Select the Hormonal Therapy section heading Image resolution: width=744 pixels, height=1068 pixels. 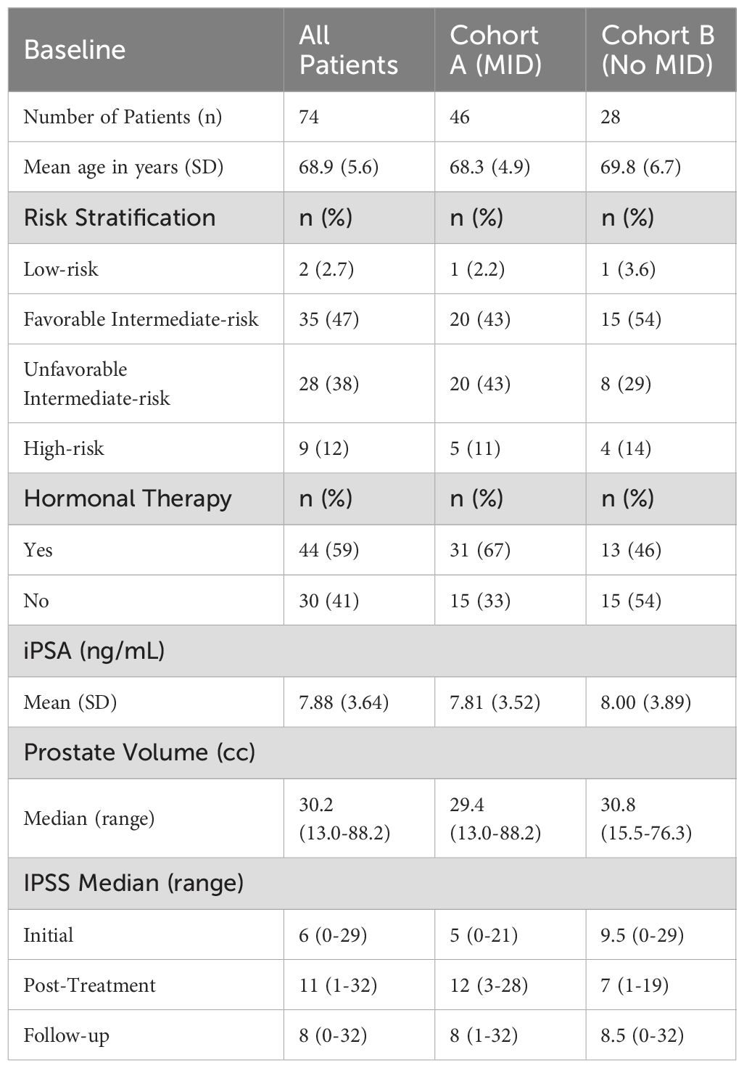(x=128, y=498)
